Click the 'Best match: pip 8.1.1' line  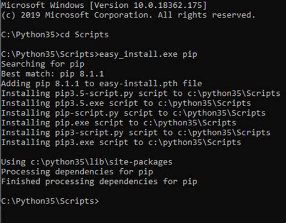52,74
